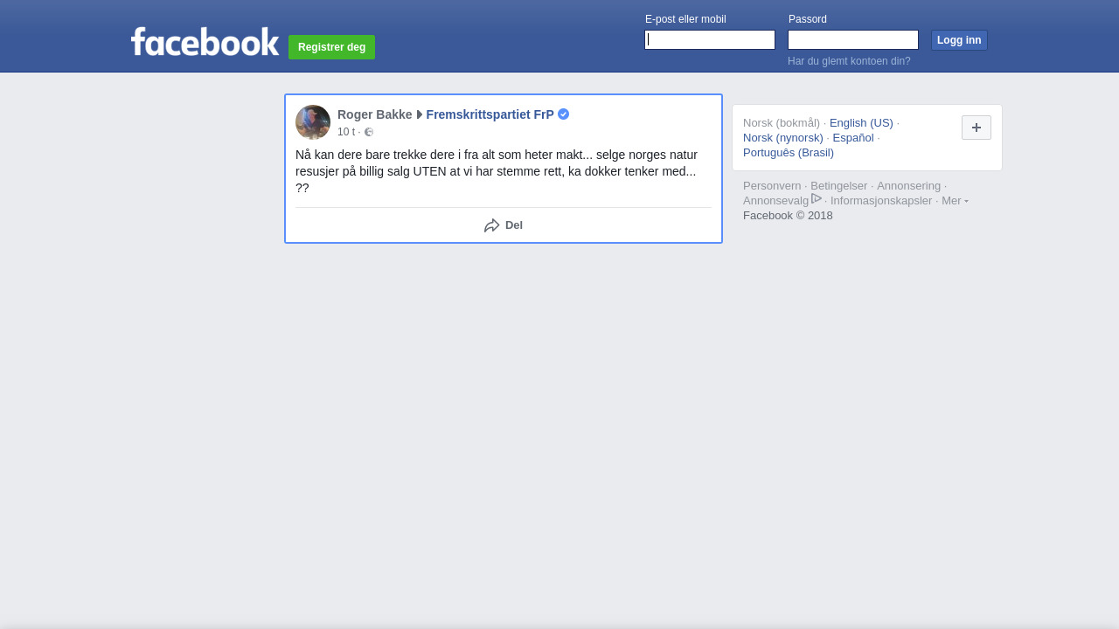Switch language to English (US)
Viewport: 1119px width, 629px height.
(861, 123)
